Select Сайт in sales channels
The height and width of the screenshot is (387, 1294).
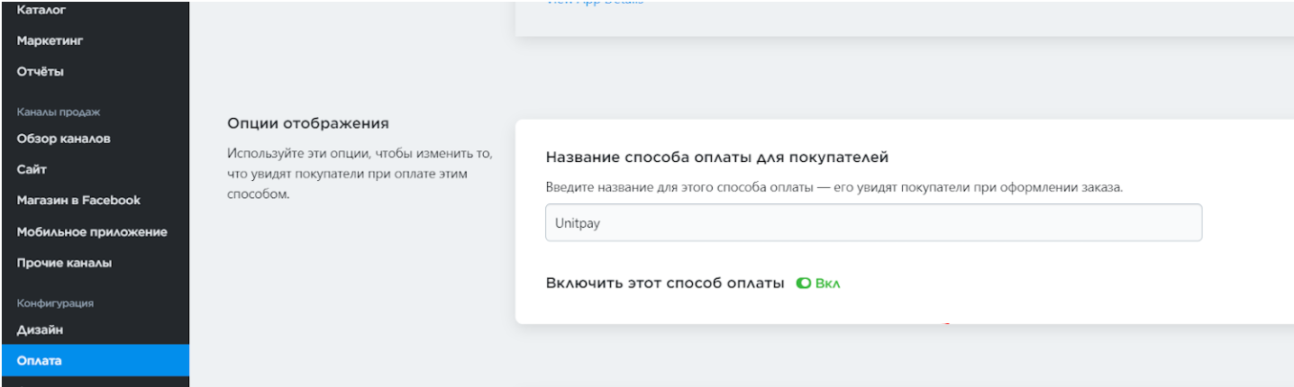point(31,169)
